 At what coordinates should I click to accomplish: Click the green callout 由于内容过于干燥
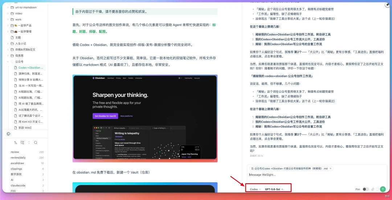145,12
